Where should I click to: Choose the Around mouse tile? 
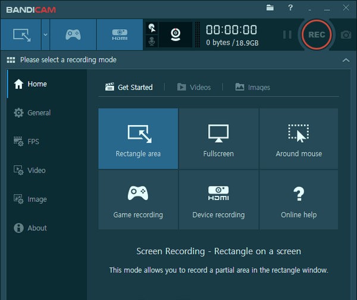(299, 139)
